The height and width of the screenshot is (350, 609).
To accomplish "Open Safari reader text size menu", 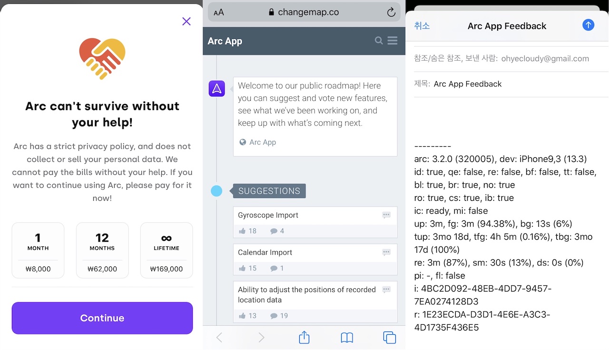I will [219, 13].
